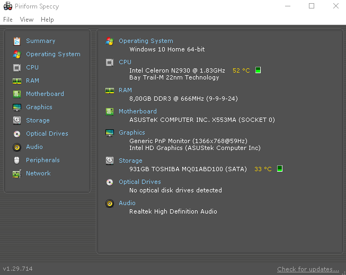Viewport: 346px width, 275px height.
Task: Click the Intel HD Graphics text
Action: pyautogui.click(x=156, y=148)
